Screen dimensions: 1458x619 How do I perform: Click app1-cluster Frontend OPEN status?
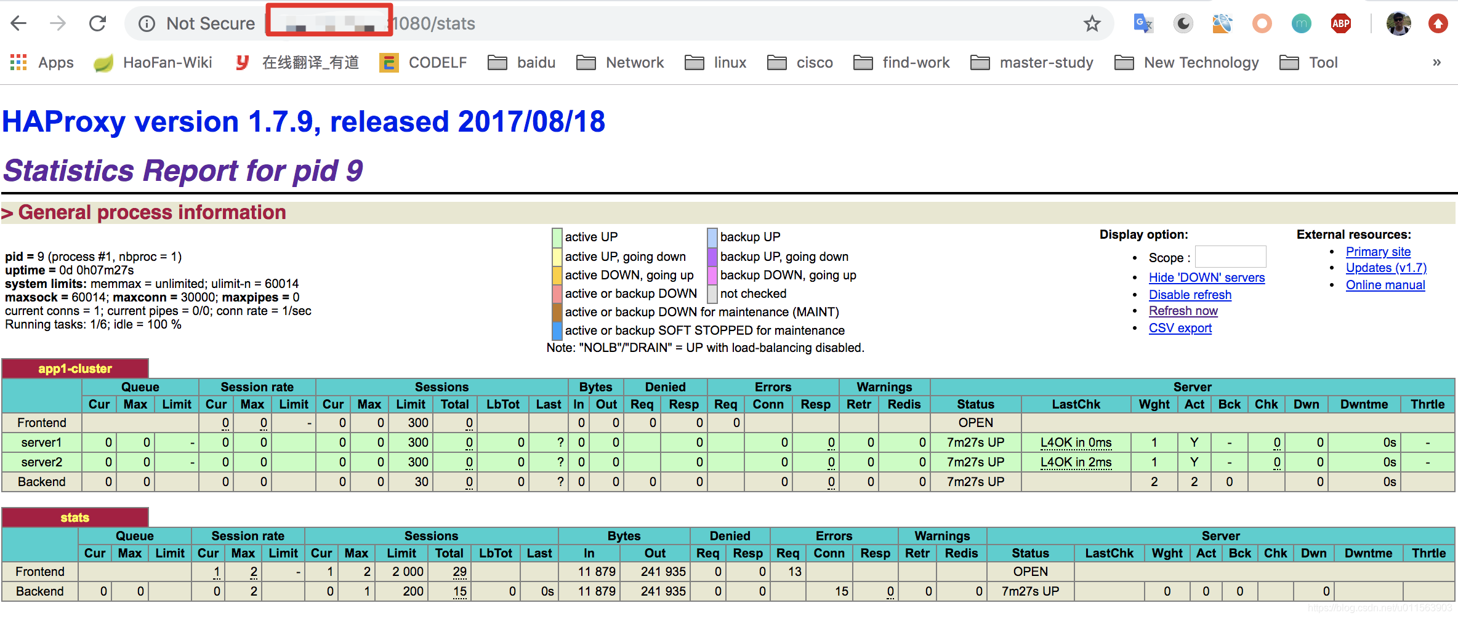(x=975, y=423)
